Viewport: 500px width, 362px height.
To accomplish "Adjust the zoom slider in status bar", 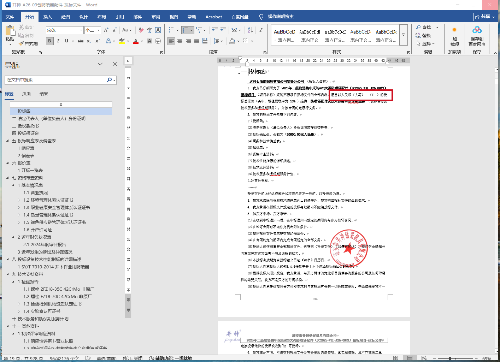I will (x=450, y=358).
